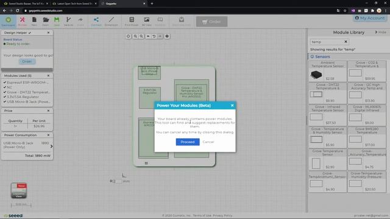Close the Power Your Modules dialog
This screenshot has height=219, width=390.
coord(232,105)
